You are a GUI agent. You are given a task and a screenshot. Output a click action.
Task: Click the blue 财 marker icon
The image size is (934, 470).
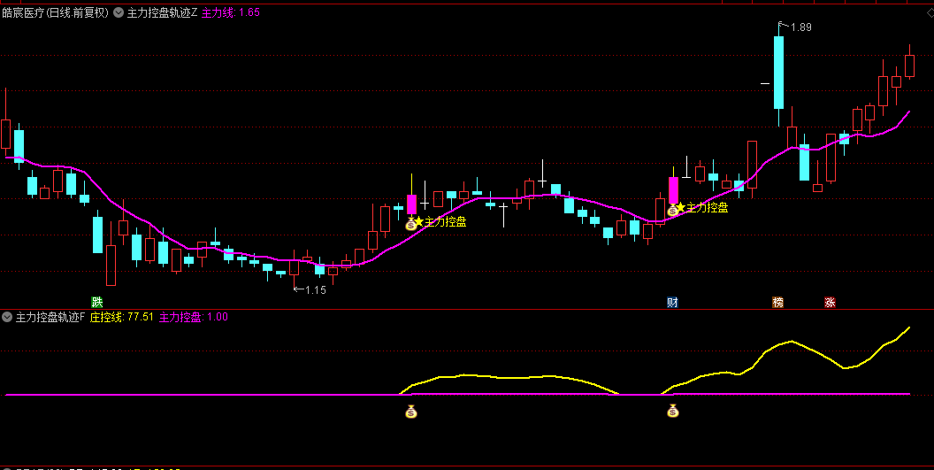click(672, 303)
